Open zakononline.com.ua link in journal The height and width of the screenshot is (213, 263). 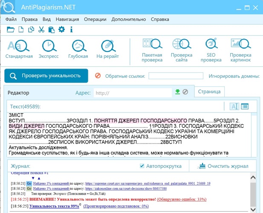(x=126, y=188)
